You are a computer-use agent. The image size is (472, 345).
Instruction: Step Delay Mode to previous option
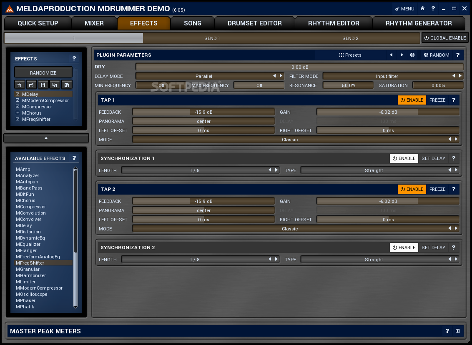pyautogui.click(x=274, y=76)
